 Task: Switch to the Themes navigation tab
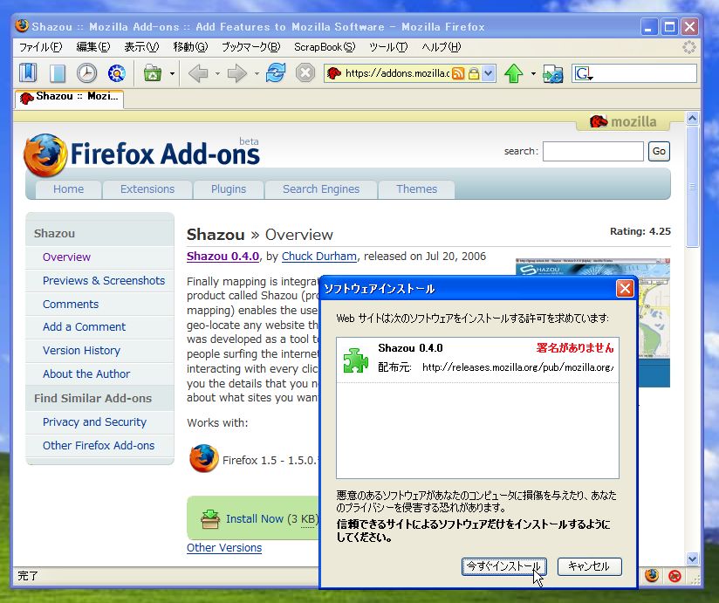coord(416,188)
